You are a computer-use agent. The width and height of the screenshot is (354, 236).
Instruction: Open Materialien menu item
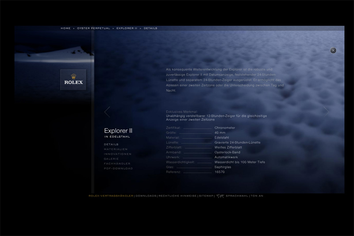[x=115, y=149]
